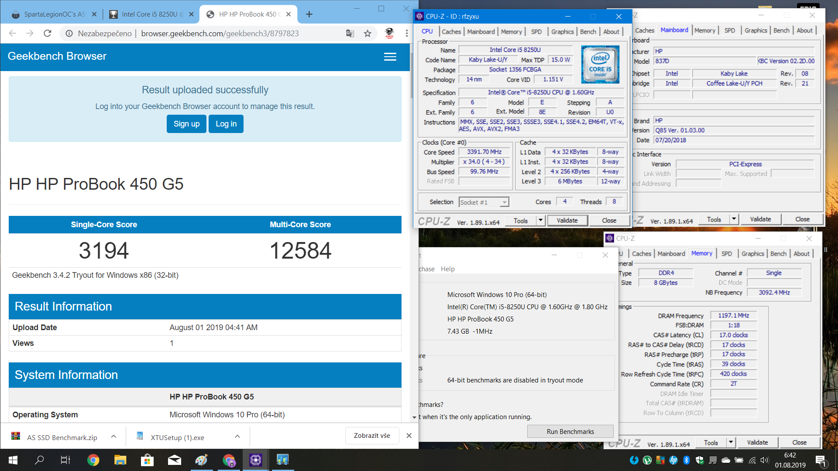The image size is (838, 471).
Task: Click the Sign up button
Action: [x=186, y=124]
